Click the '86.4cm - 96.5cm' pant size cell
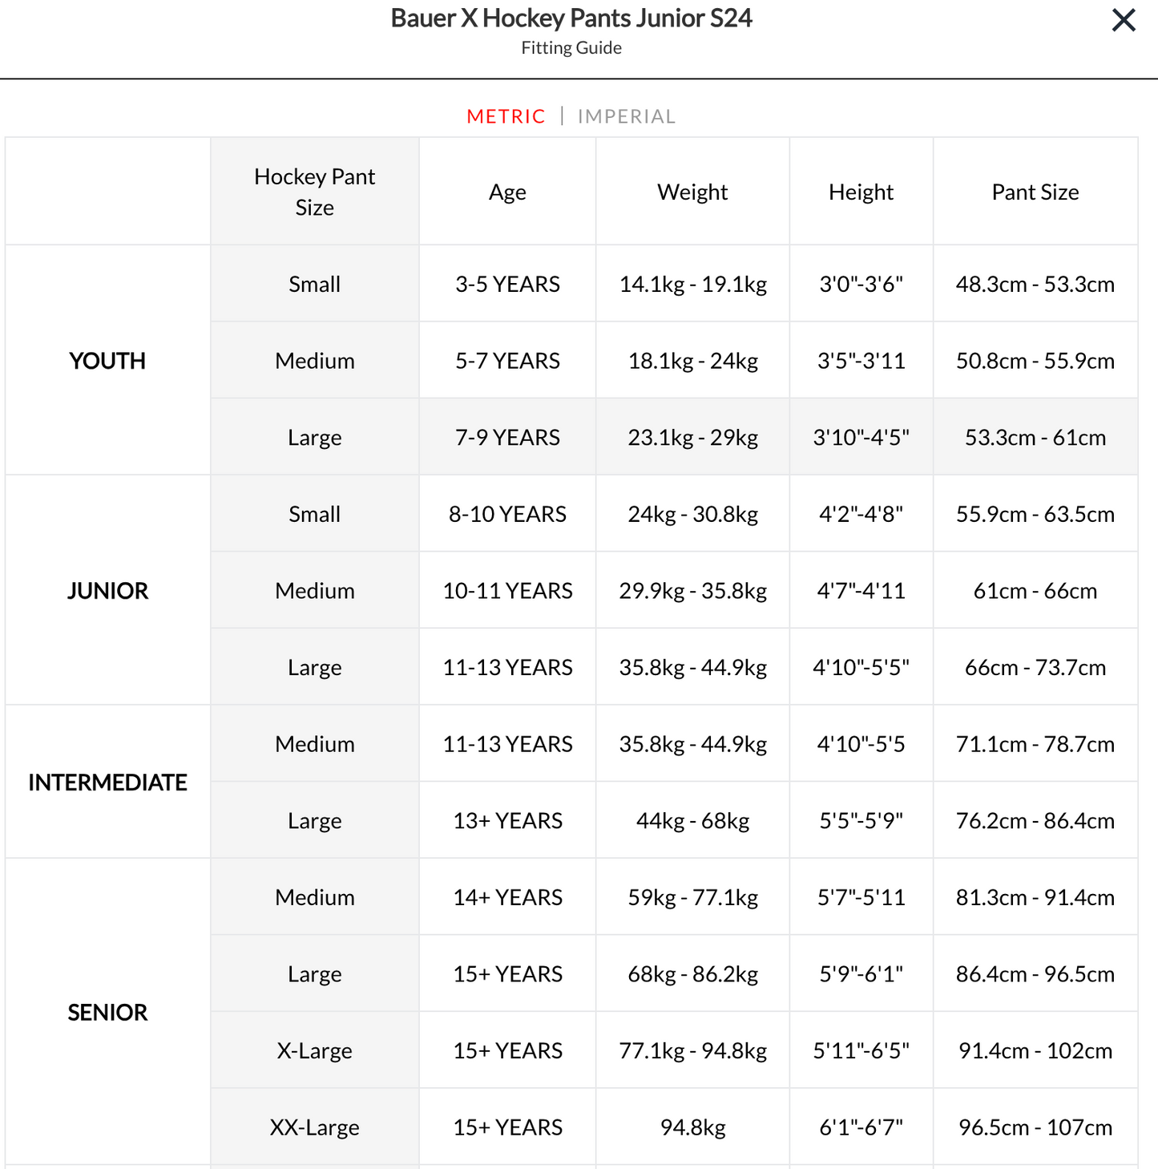Screen dimensions: 1158x1169 [1035, 974]
